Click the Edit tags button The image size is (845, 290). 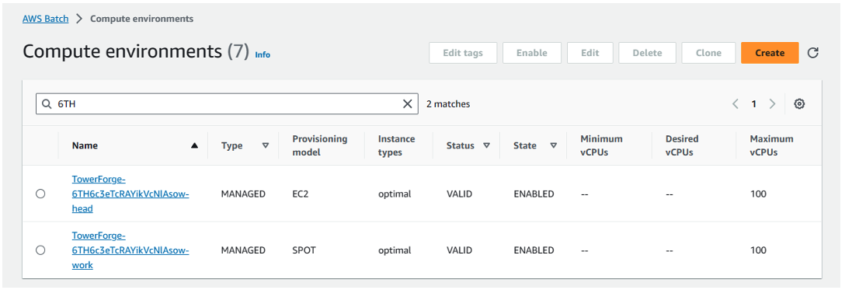click(x=463, y=53)
